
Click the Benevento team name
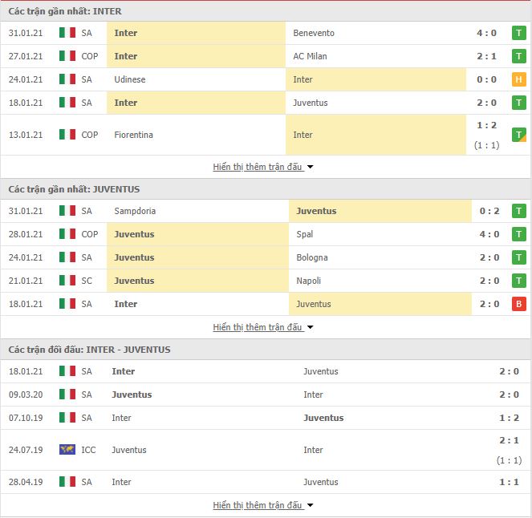pyautogui.click(x=314, y=33)
